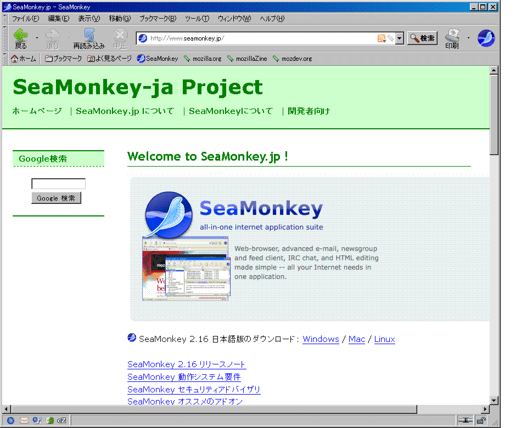Open the ツール(T) menu
527x428 pixels.
(x=197, y=19)
